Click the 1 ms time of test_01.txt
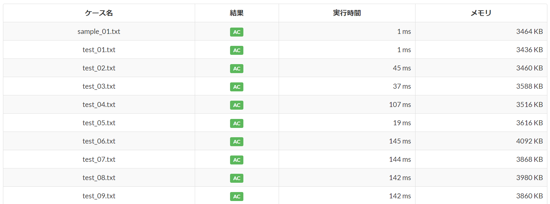 pyautogui.click(x=404, y=50)
